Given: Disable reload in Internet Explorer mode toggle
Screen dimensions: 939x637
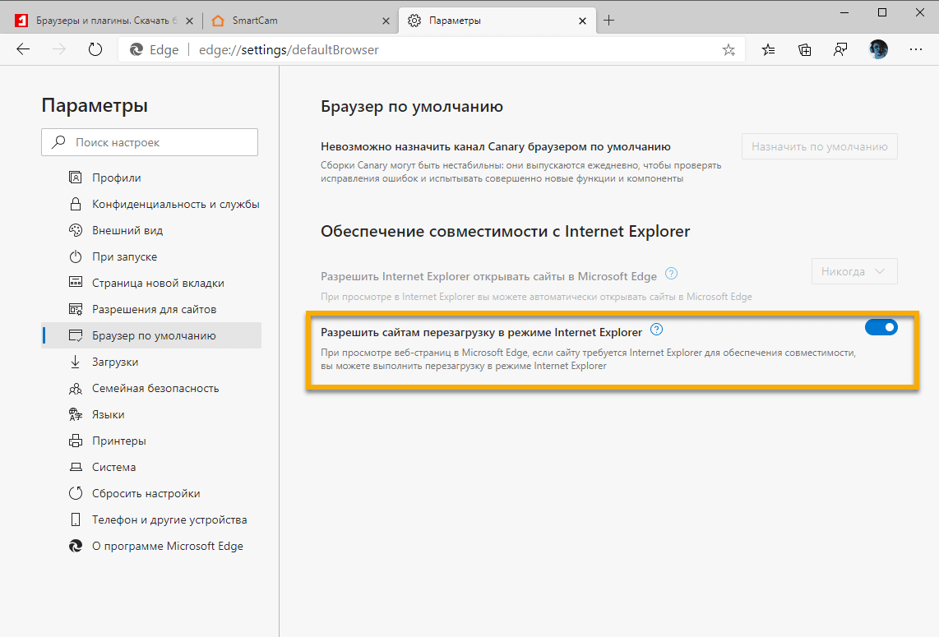Looking at the screenshot, I should [881, 326].
